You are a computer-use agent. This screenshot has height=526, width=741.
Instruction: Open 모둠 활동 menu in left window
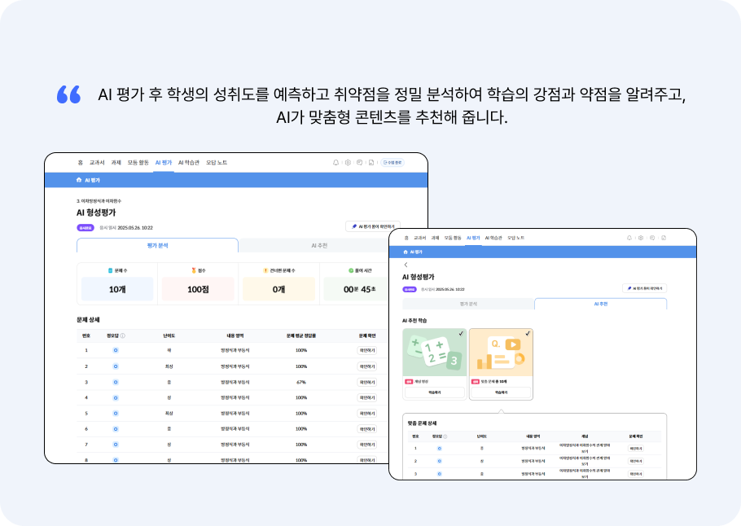pyautogui.click(x=138, y=163)
